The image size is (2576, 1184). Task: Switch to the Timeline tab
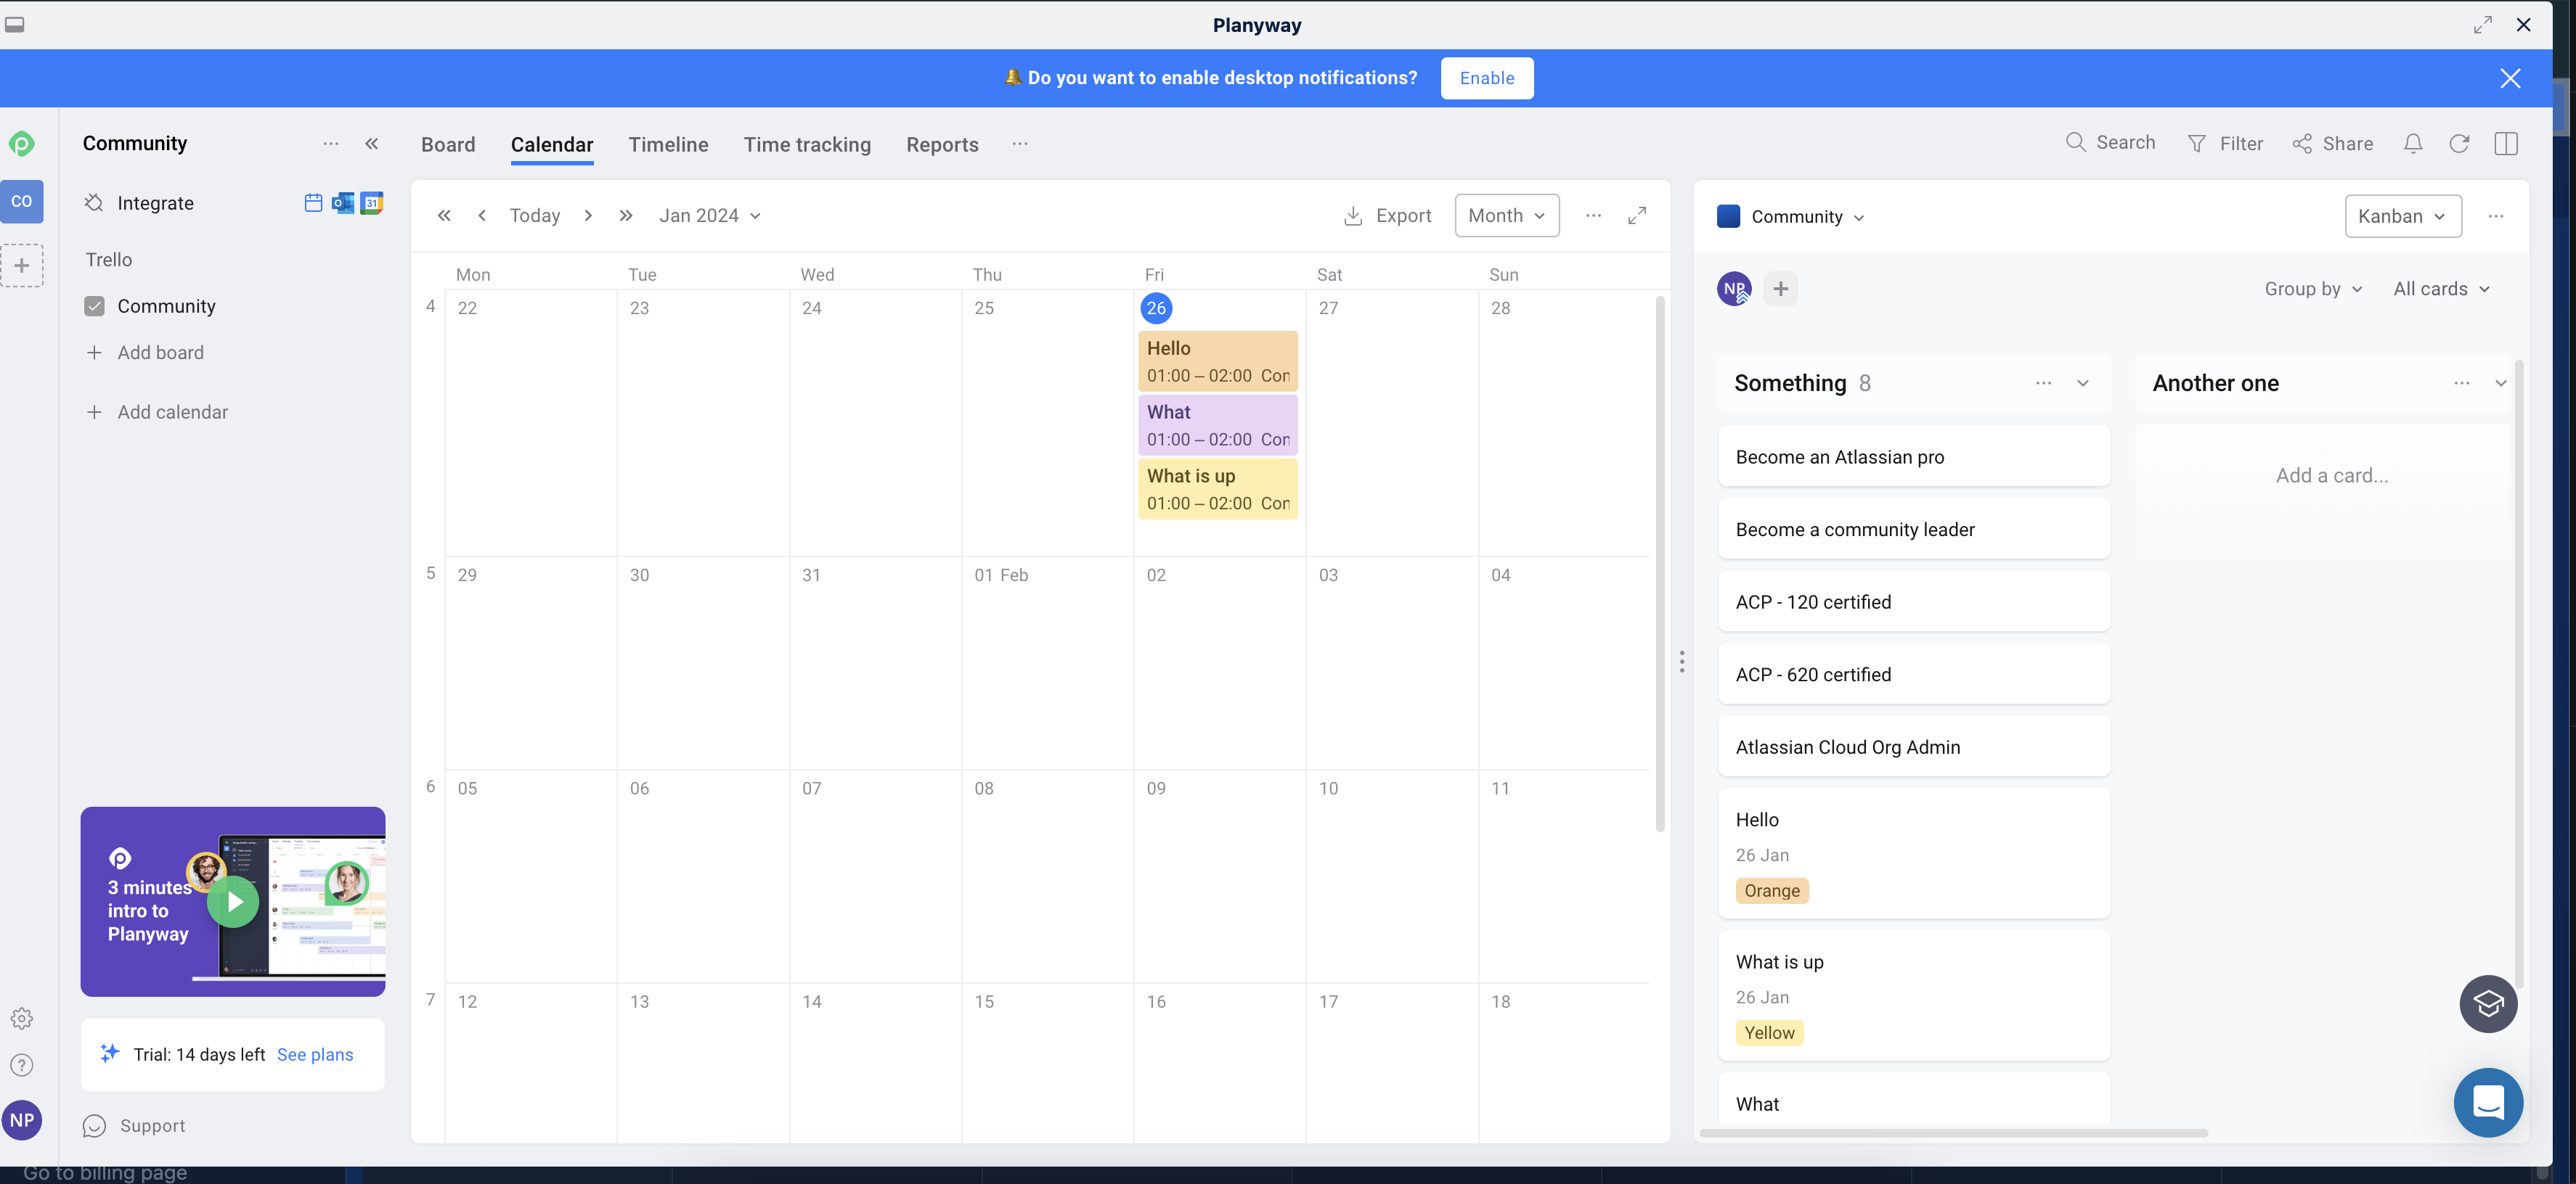[668, 144]
